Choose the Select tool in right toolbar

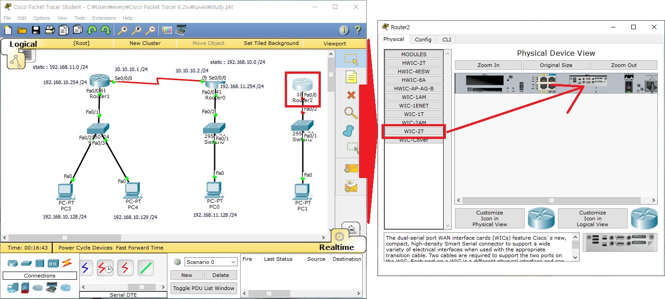(x=351, y=59)
